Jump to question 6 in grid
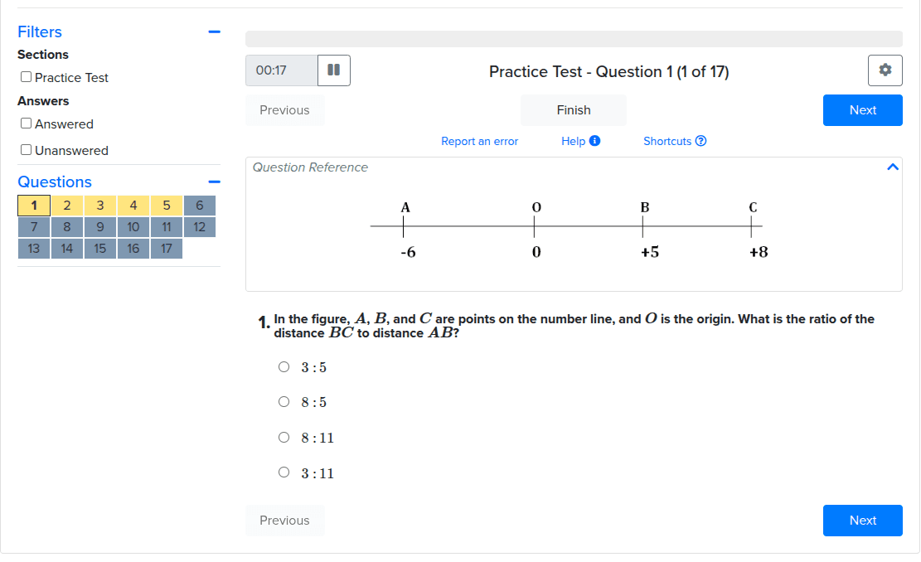Screen dimensions: 921x562 pyautogui.click(x=200, y=206)
